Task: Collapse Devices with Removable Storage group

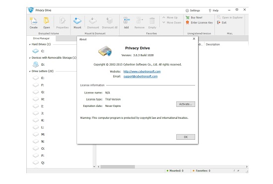Action: click(x=30, y=58)
